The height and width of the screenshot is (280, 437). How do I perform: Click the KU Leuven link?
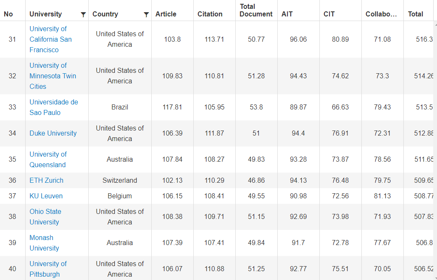pos(46,196)
